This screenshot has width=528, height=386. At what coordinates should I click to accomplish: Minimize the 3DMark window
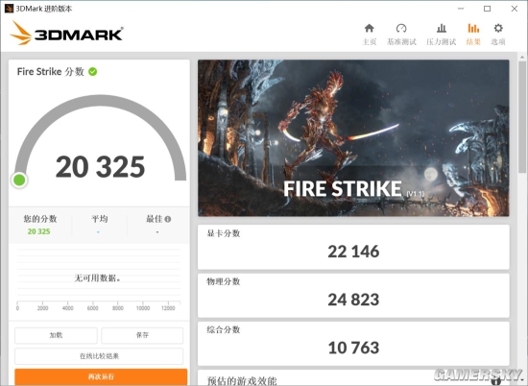pos(461,9)
